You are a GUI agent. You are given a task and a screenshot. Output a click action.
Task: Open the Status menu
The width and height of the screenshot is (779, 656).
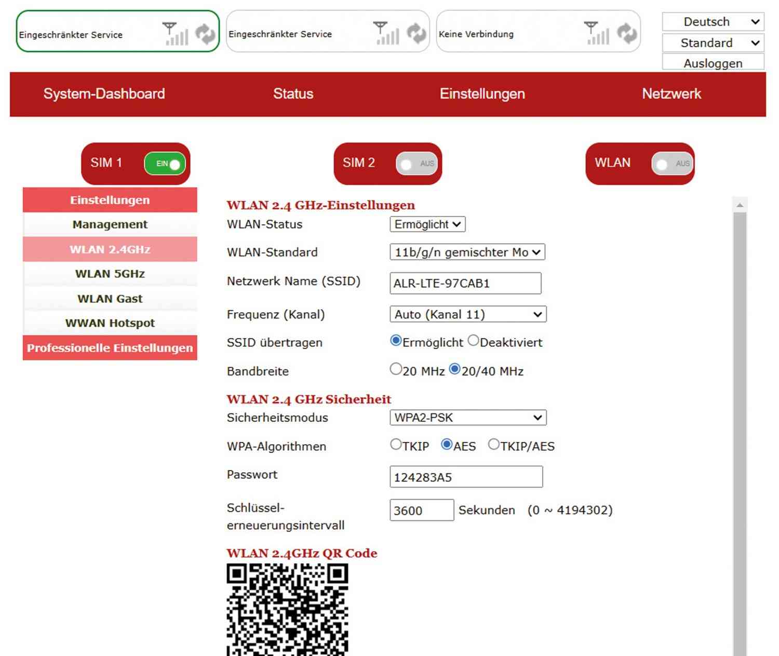pos(293,94)
